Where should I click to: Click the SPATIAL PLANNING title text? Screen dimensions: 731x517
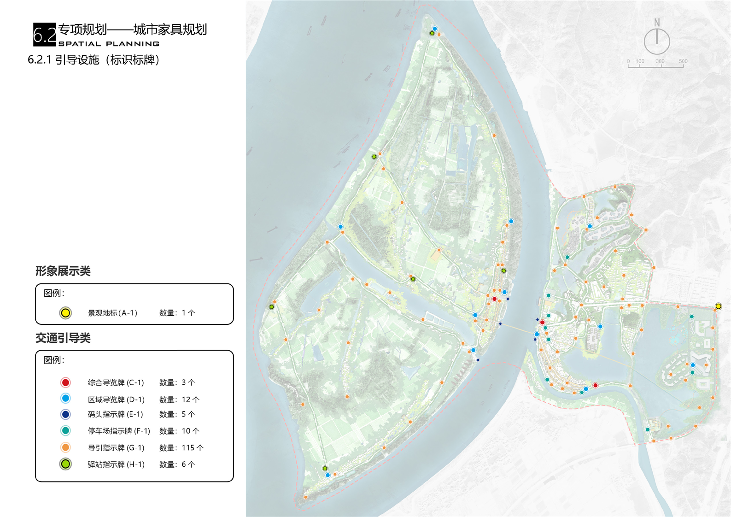109,44
